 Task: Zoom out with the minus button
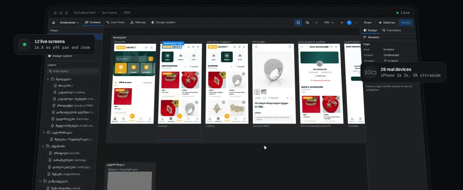[316, 22]
